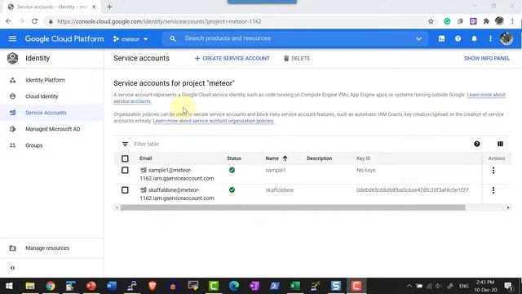522x294 pixels.
Task: Click the filter list icon
Action: click(x=125, y=144)
